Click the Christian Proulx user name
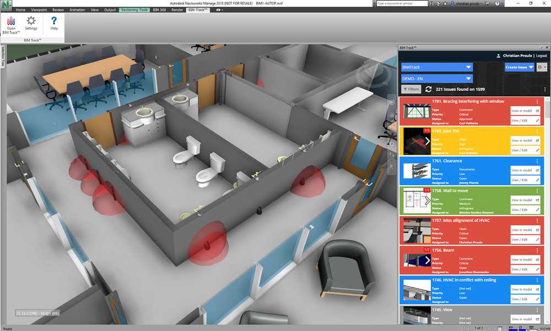 point(517,56)
